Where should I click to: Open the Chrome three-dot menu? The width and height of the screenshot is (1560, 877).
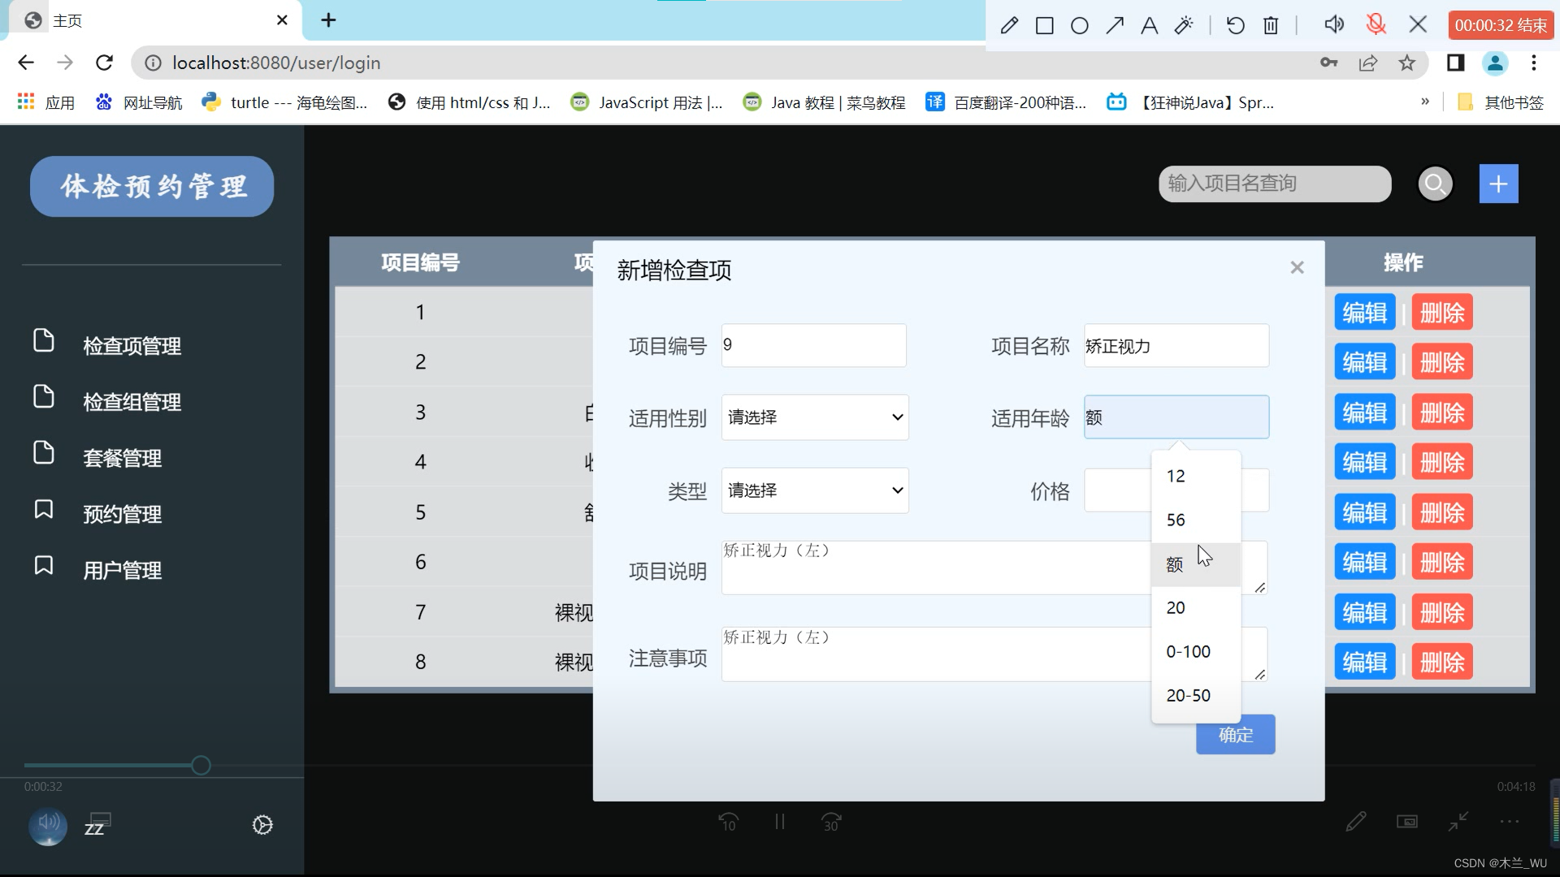(x=1534, y=63)
